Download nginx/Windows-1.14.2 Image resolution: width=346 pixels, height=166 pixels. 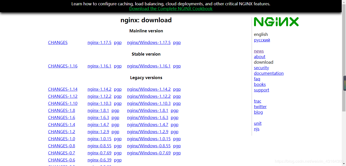click(x=149, y=89)
